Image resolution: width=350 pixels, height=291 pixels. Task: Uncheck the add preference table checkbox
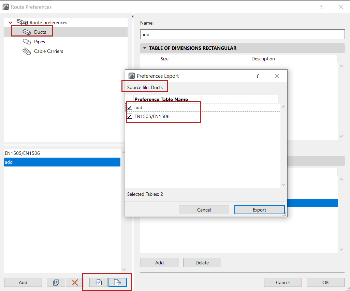[130, 107]
